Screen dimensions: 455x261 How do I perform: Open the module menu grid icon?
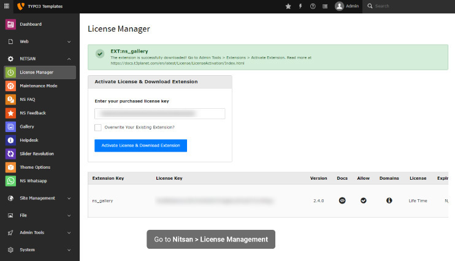point(6,6)
